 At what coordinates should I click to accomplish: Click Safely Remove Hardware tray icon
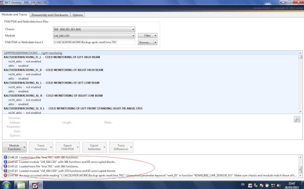pos(256,185)
